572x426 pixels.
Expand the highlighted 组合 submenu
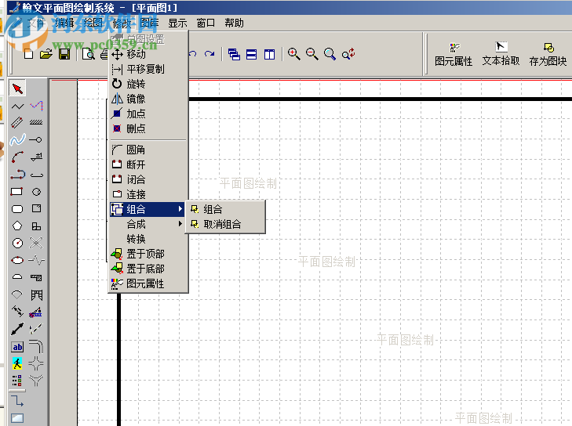[x=148, y=209]
